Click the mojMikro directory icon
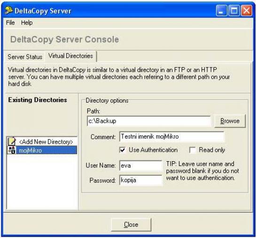256x238 pixels. (x=12, y=150)
